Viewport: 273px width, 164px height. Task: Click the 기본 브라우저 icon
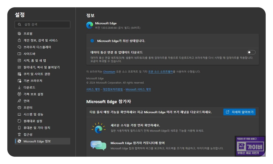19,81
